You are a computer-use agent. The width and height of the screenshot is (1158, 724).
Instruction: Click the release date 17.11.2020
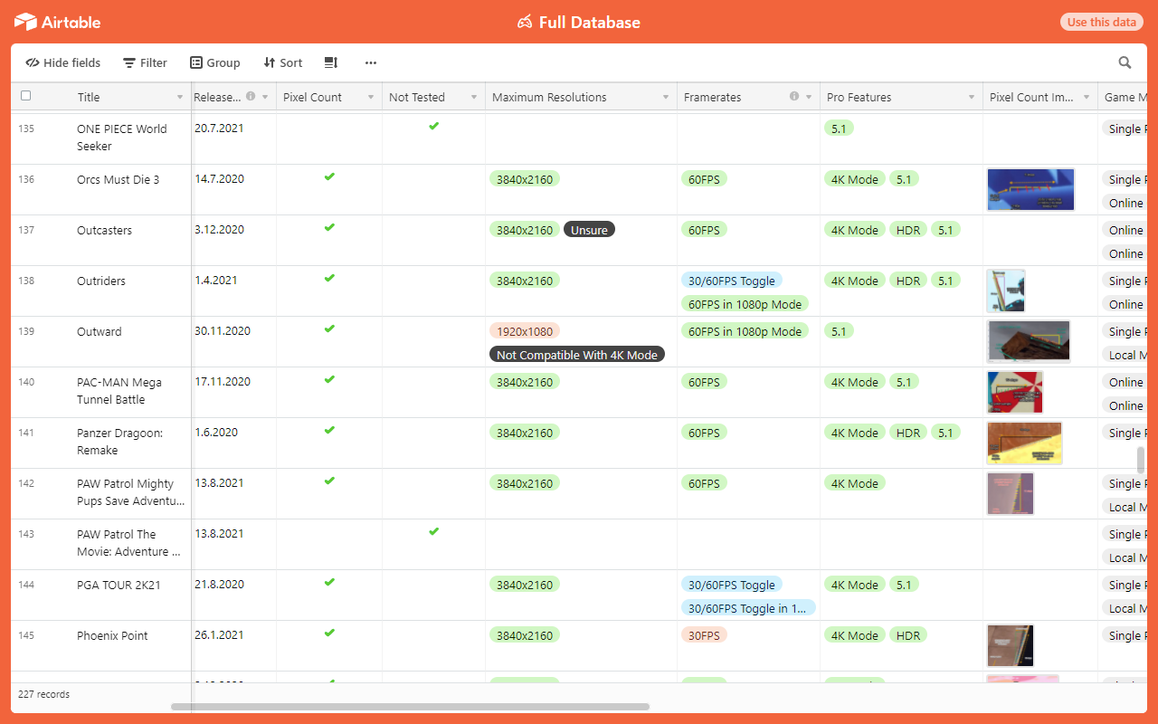point(223,381)
